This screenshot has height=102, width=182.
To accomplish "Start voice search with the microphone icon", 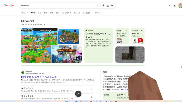I will coord(103,6).
